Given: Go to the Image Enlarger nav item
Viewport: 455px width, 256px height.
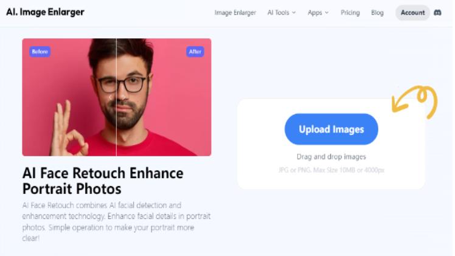Looking at the screenshot, I should click(235, 13).
